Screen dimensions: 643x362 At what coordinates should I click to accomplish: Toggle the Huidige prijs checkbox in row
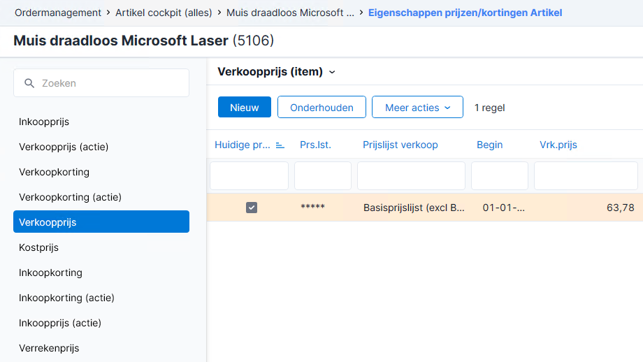[252, 208]
